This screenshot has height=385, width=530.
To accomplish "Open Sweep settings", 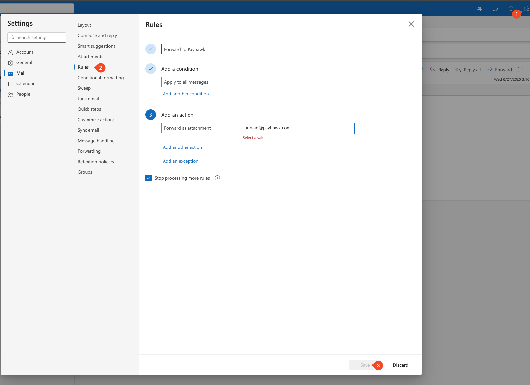I will (x=84, y=88).
